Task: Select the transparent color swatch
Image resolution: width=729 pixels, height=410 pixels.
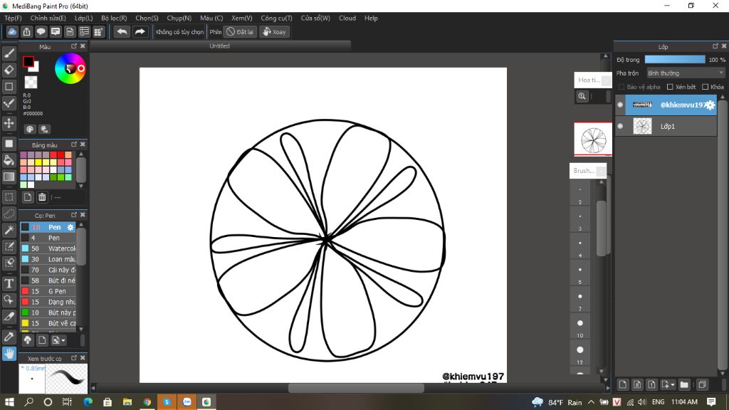Action: coord(31,83)
